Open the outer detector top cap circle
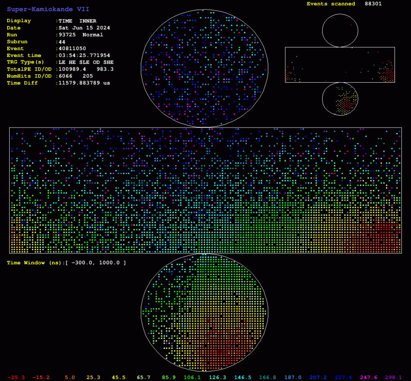 [x=340, y=30]
